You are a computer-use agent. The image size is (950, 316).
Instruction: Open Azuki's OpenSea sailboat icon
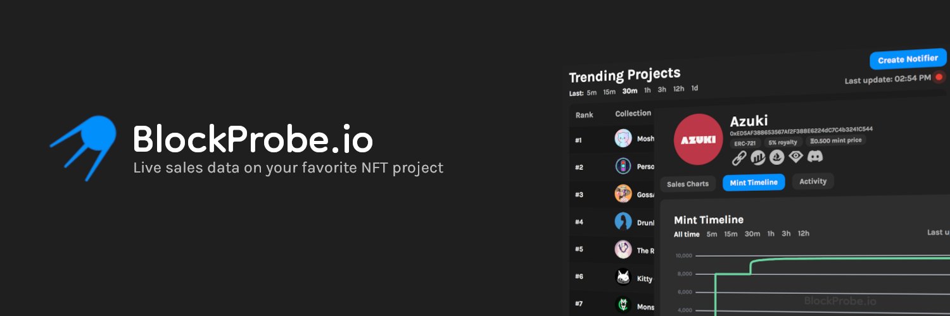pos(776,157)
